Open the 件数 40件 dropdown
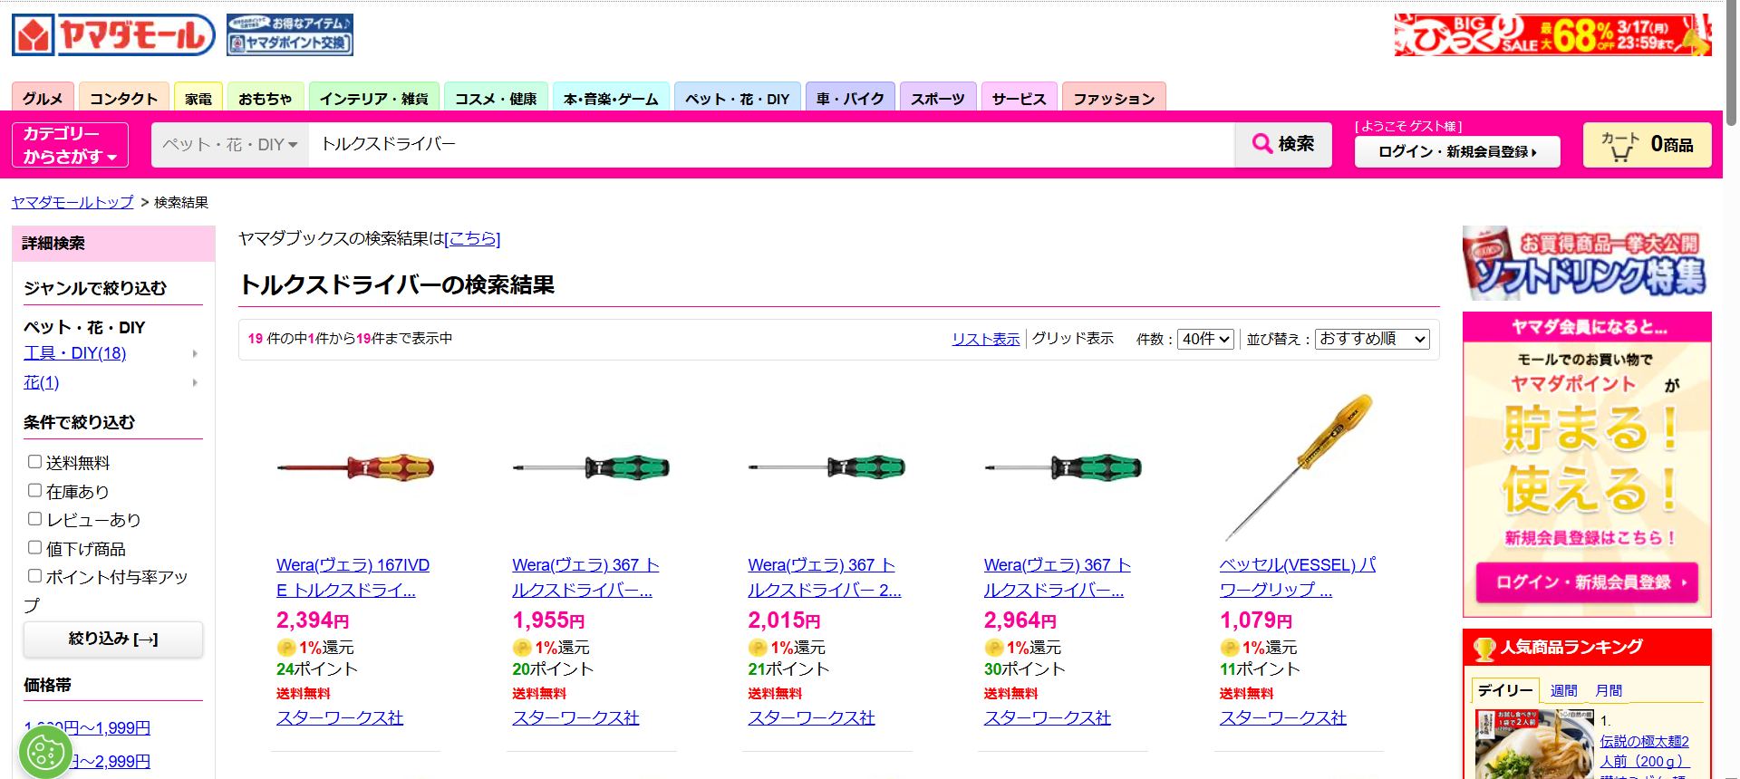This screenshot has width=1740, height=779. pos(1205,339)
